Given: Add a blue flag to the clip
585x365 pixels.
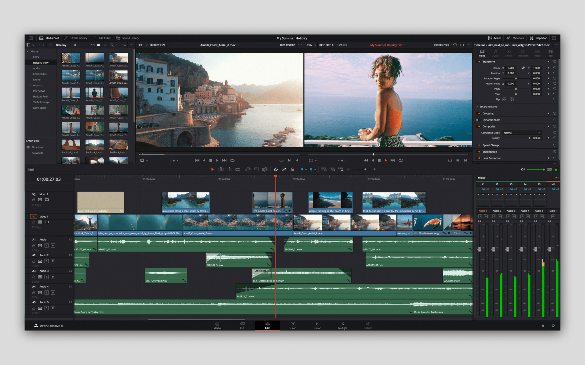Looking at the screenshot, I should click(302, 169).
